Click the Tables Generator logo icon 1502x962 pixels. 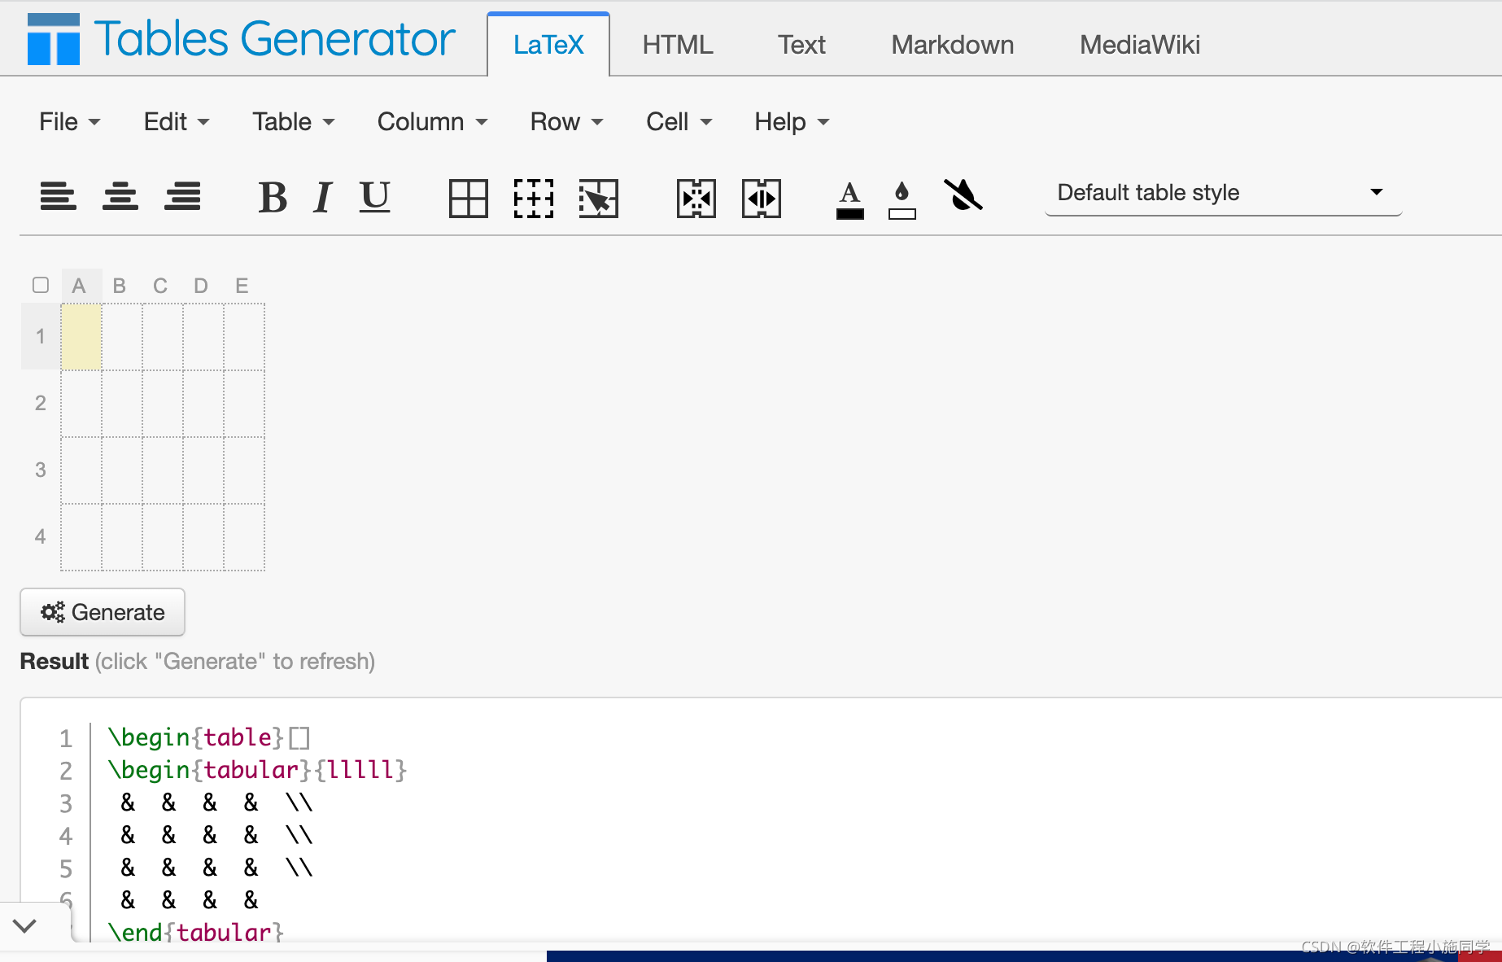[54, 39]
